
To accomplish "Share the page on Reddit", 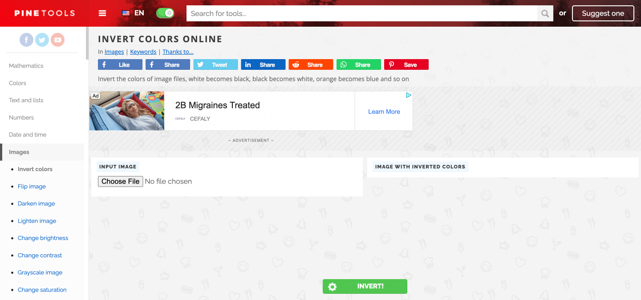I will 311,64.
